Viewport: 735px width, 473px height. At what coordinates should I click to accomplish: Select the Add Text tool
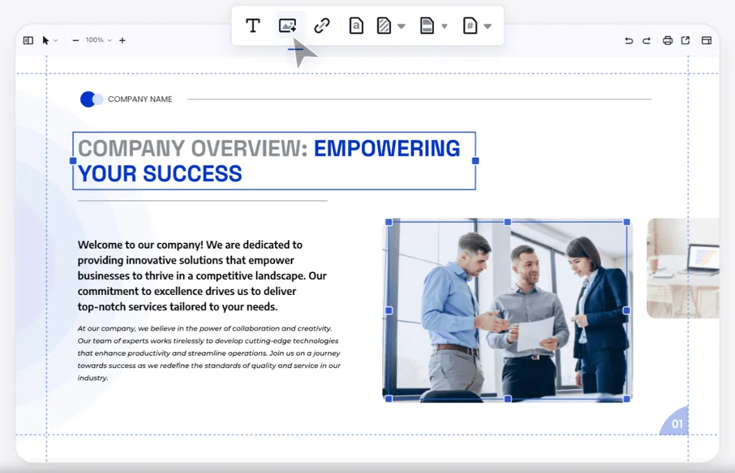[x=252, y=26]
